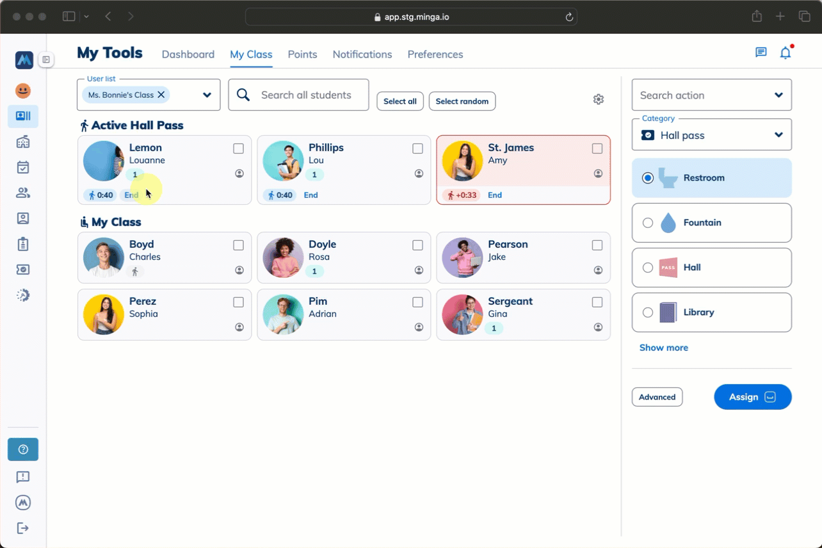The width and height of the screenshot is (822, 548).
Task: Open a new Safari tab with plus
Action: pyautogui.click(x=780, y=17)
